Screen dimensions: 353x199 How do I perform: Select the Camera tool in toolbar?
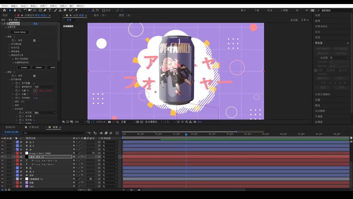pos(30,10)
